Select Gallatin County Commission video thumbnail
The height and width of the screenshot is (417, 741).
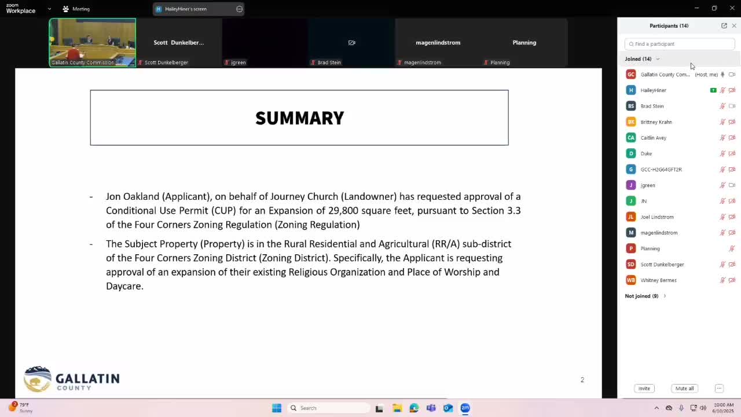click(93, 42)
